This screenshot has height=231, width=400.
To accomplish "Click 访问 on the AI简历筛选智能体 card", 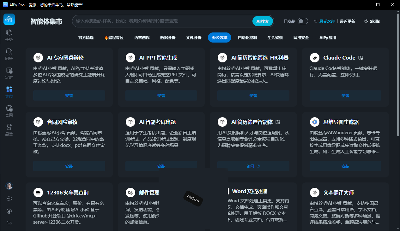I will click(x=253, y=166).
